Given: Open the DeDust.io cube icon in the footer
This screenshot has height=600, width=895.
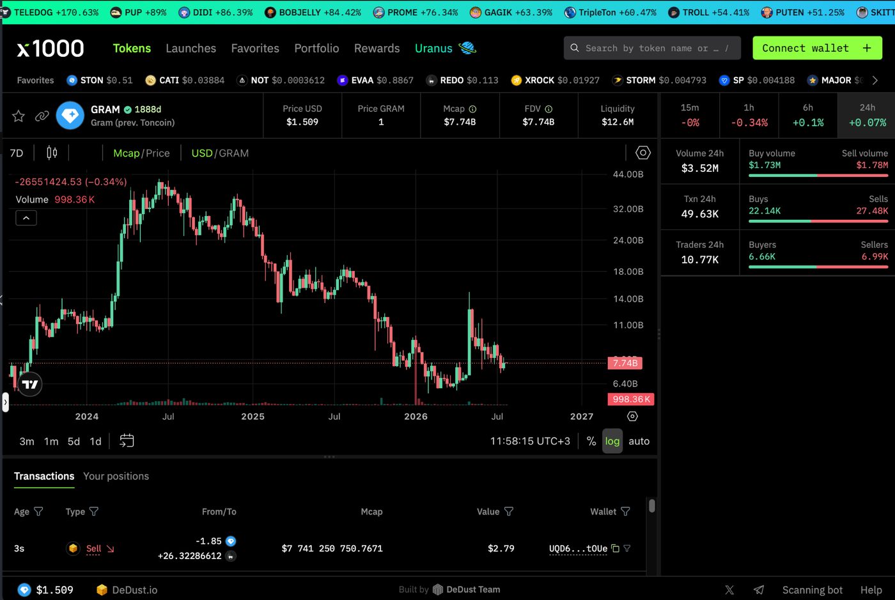Looking at the screenshot, I should point(102,590).
